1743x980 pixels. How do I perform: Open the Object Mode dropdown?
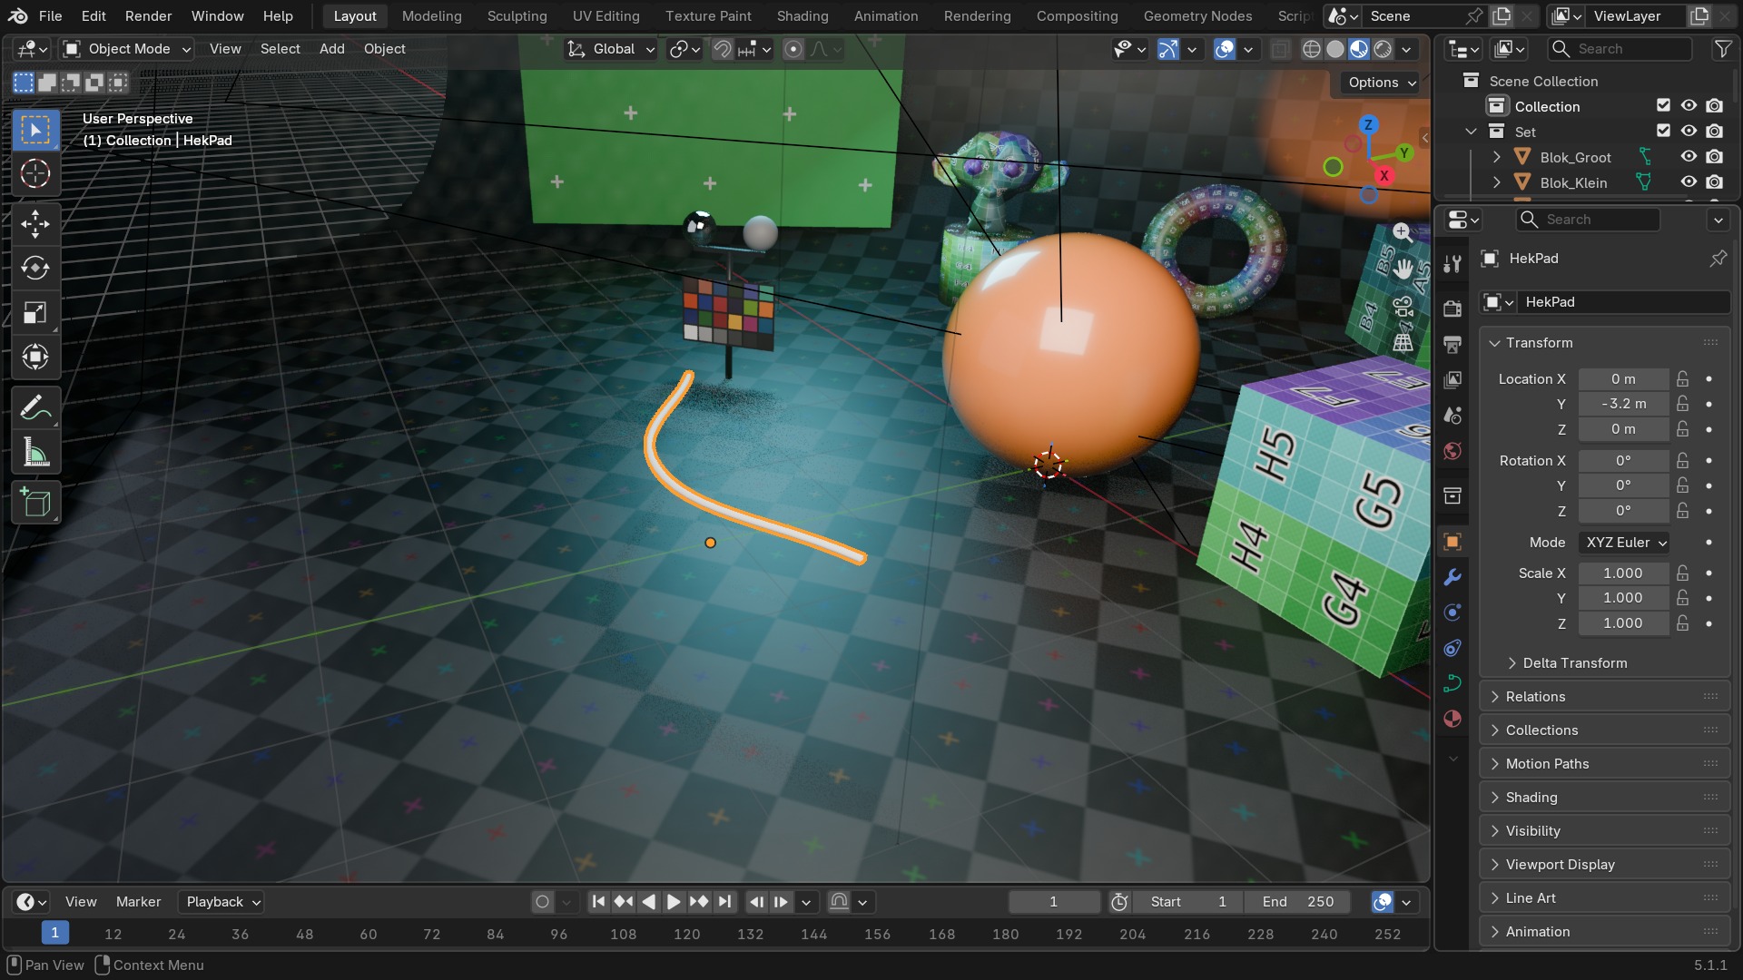coord(127,49)
